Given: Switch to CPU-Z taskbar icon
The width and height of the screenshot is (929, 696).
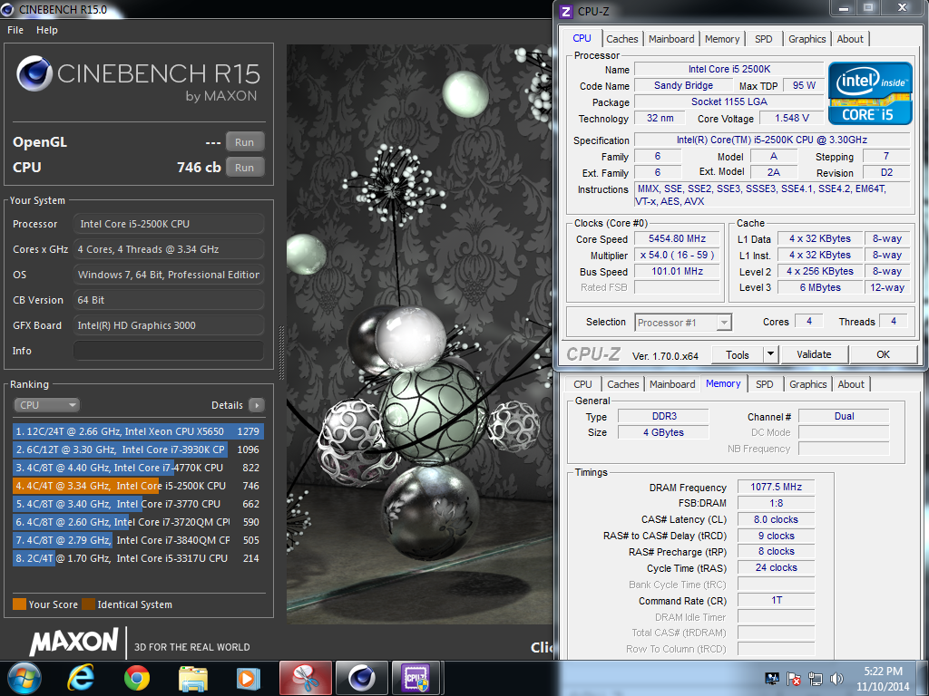Looking at the screenshot, I should coord(417,678).
